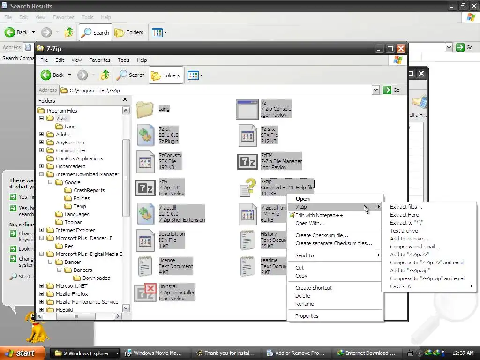Choose Add to archive... in submenu
480x360 pixels.
(429, 239)
